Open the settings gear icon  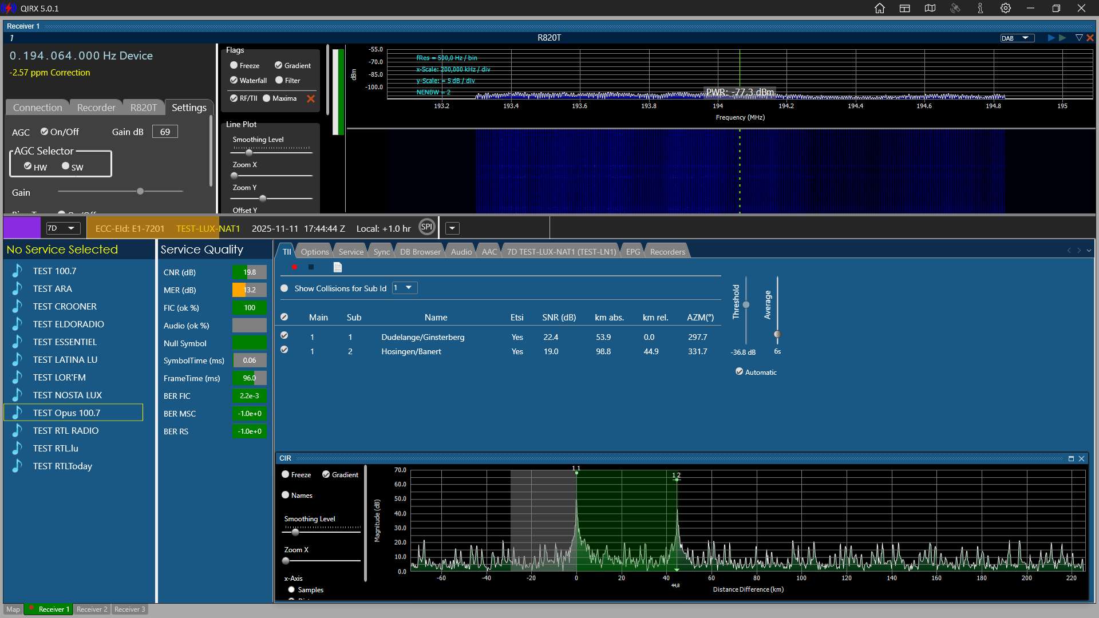[1006, 8]
